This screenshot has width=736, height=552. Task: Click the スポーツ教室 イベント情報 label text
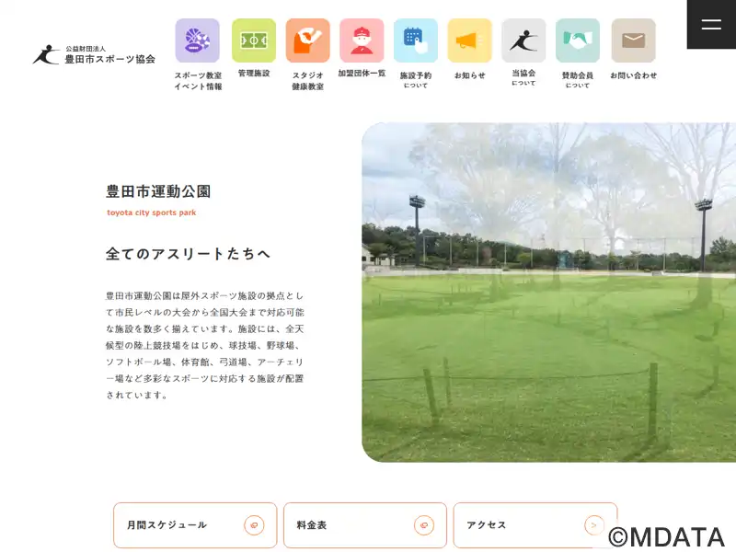198,81
